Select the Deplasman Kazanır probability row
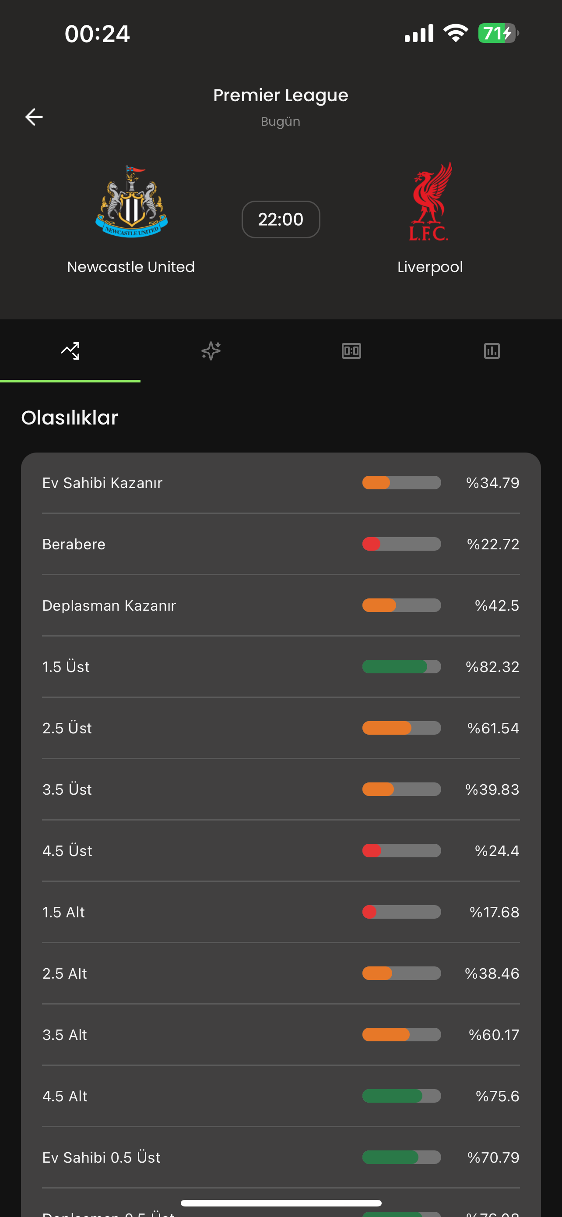Image resolution: width=562 pixels, height=1217 pixels. point(281,605)
